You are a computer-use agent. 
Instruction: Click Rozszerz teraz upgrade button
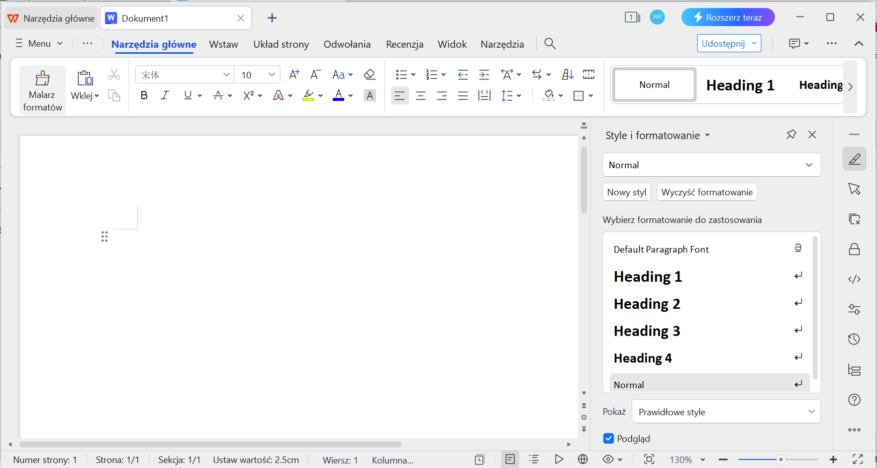tap(728, 18)
